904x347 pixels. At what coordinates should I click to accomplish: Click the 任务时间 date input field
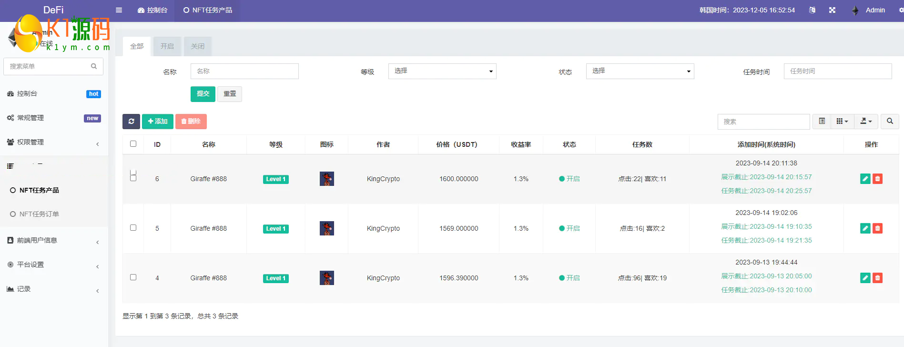pos(837,71)
